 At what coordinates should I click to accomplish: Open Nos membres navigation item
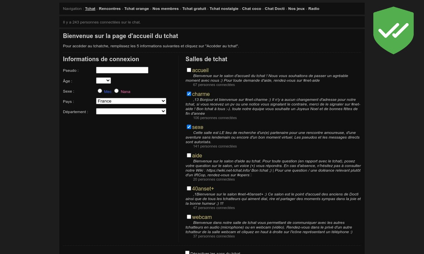click(x=166, y=9)
